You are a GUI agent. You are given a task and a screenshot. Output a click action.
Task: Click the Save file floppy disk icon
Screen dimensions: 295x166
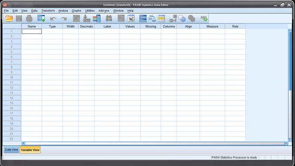[x=19, y=19]
